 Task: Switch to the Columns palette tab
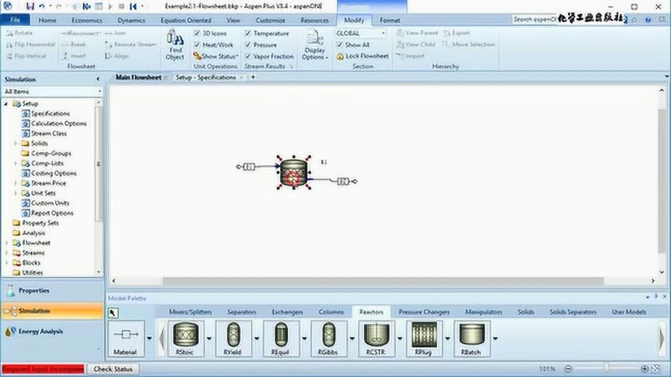click(x=331, y=312)
